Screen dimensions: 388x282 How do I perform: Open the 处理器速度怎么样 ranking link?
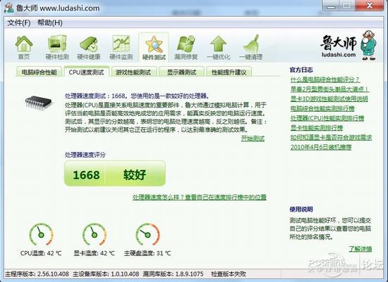(x=200, y=197)
